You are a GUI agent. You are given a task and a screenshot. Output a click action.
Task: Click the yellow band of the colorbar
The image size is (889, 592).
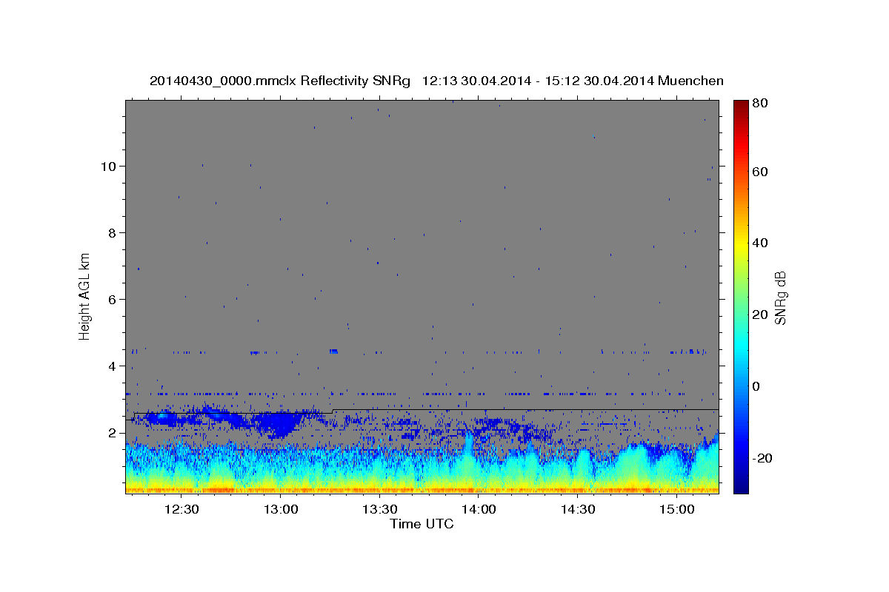click(740, 244)
